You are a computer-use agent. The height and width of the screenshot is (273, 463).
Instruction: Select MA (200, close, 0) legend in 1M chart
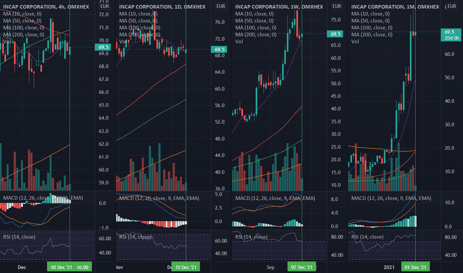(372, 35)
